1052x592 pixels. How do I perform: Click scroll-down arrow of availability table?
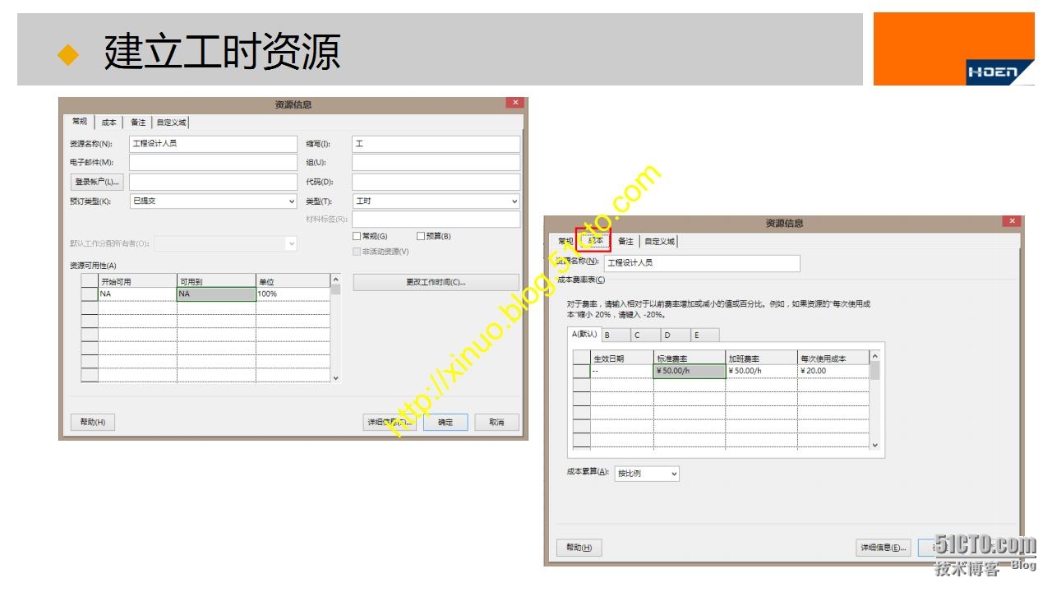[335, 377]
